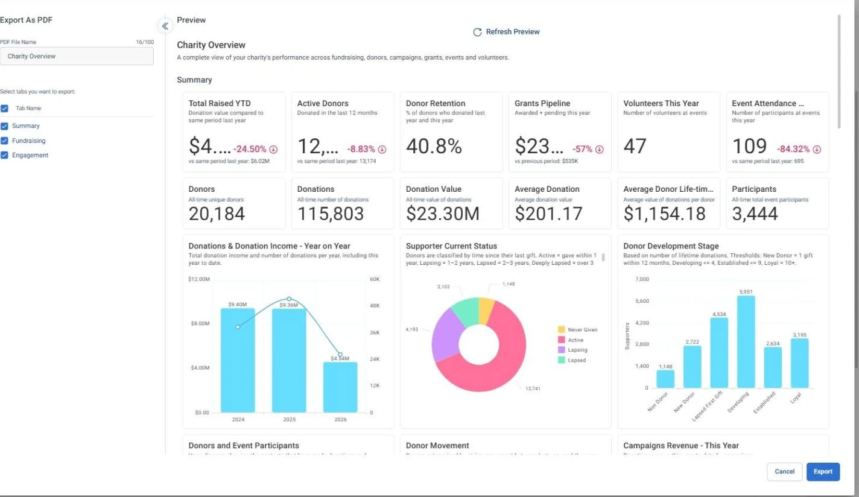The image size is (859, 497).
Task: Click the refresh icon beside Refresh Preview
Action: coord(477,32)
